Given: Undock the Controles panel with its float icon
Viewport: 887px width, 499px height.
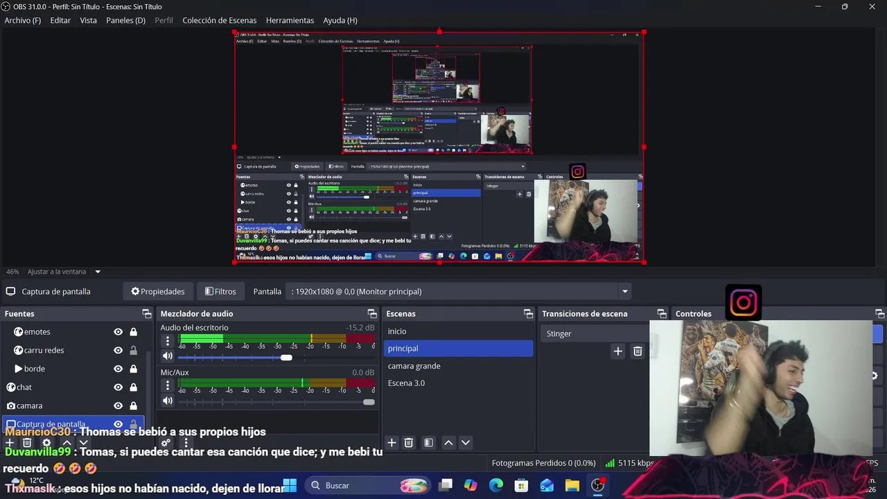Looking at the screenshot, I should click(879, 314).
